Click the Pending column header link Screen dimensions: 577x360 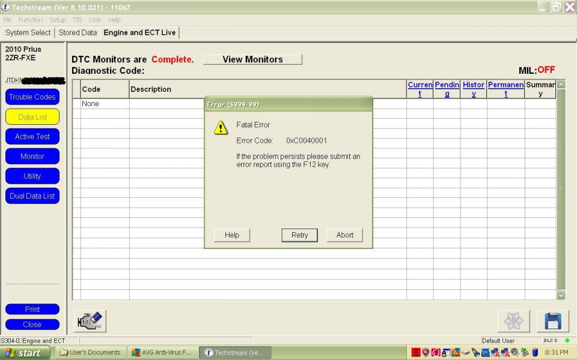(447, 89)
